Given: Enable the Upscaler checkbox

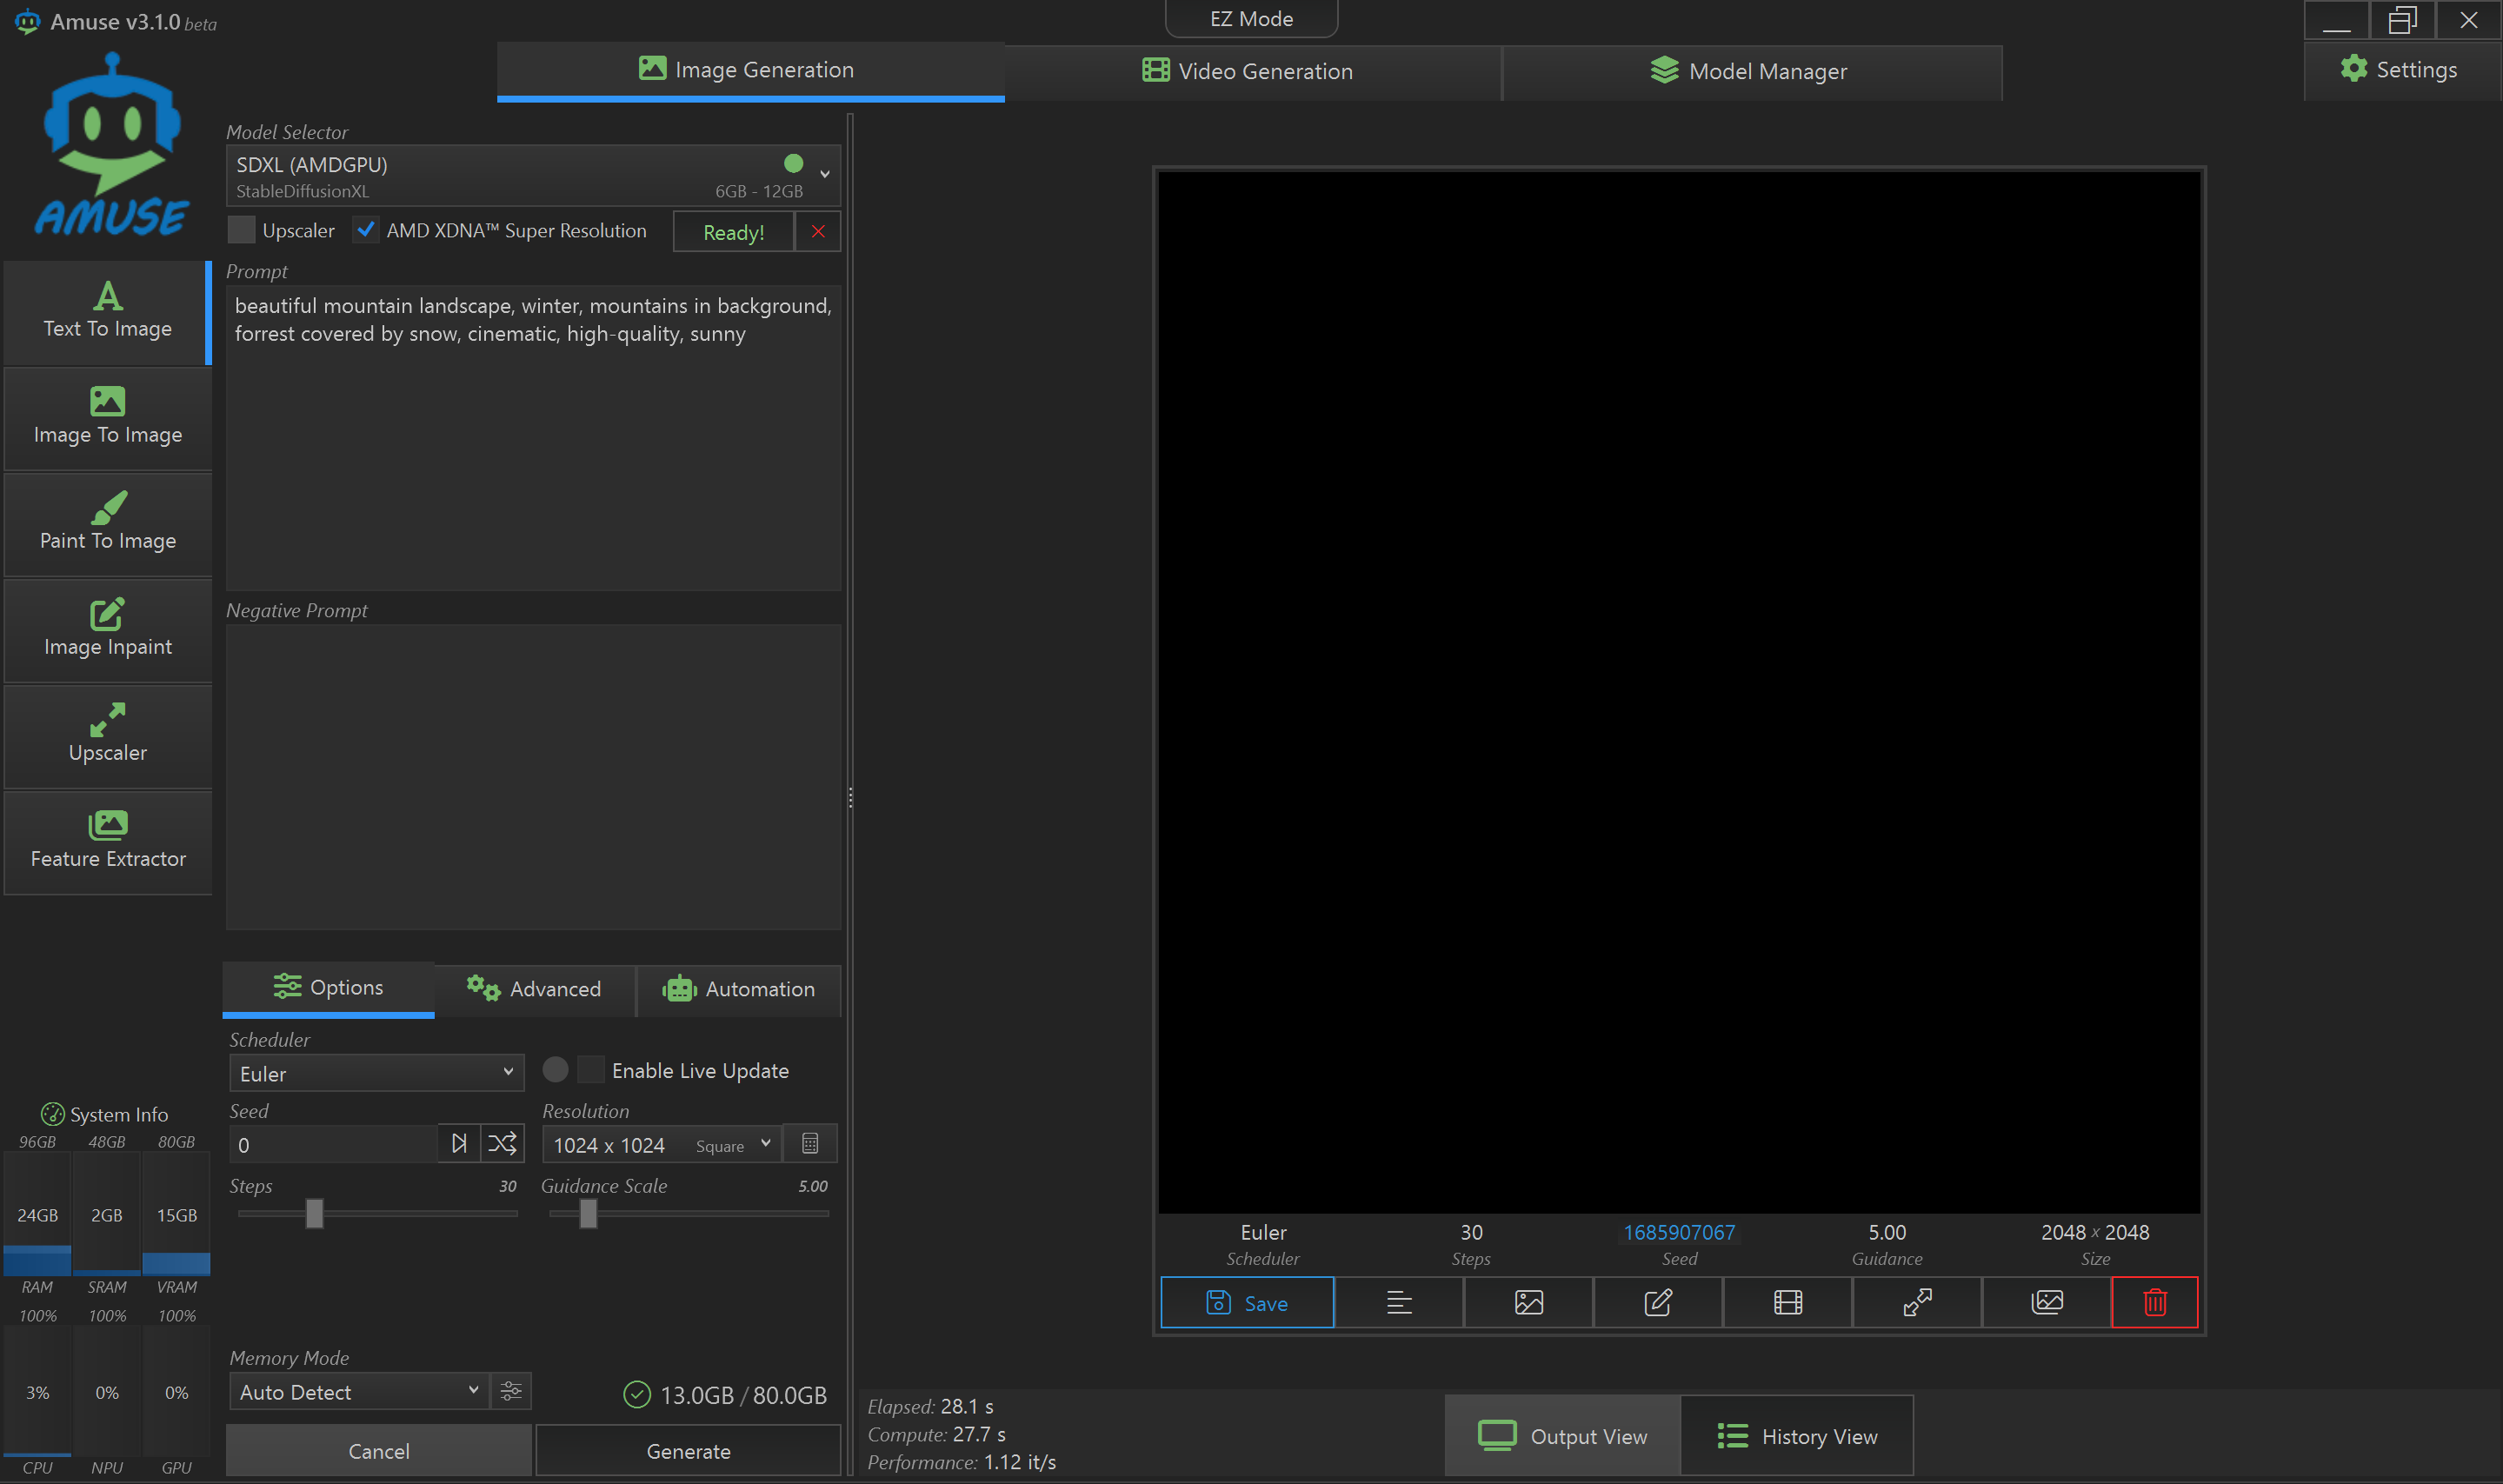Looking at the screenshot, I should tap(241, 230).
